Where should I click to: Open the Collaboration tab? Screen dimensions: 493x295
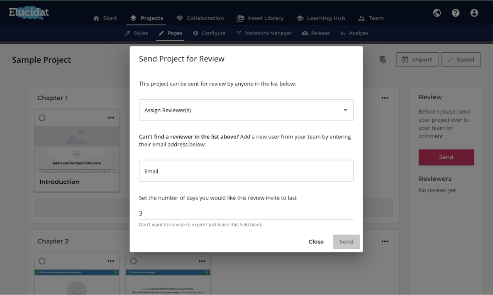pyautogui.click(x=200, y=18)
